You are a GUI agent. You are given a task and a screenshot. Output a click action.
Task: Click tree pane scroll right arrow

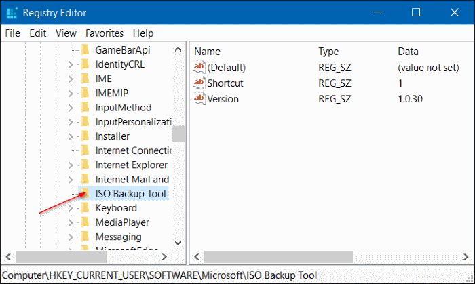click(164, 257)
